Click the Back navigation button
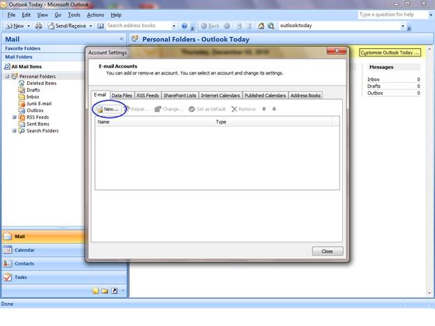Image resolution: width=435 pixels, height=326 pixels. [x=211, y=26]
